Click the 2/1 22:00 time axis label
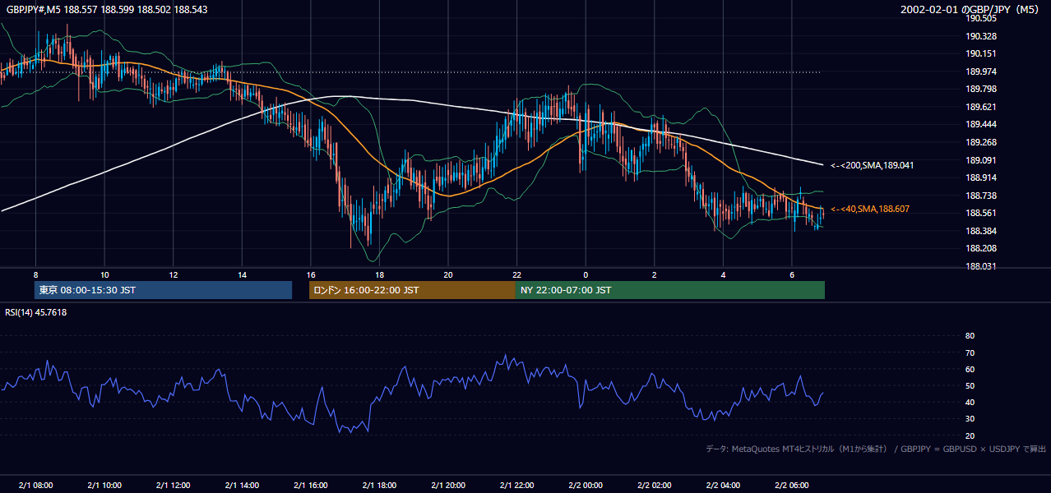 (516, 485)
